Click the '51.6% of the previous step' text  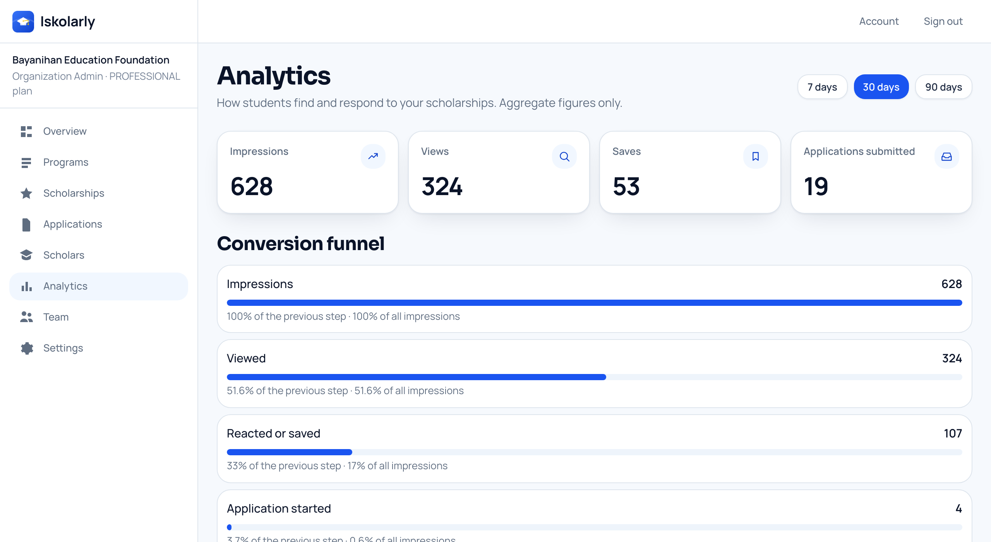(287, 391)
